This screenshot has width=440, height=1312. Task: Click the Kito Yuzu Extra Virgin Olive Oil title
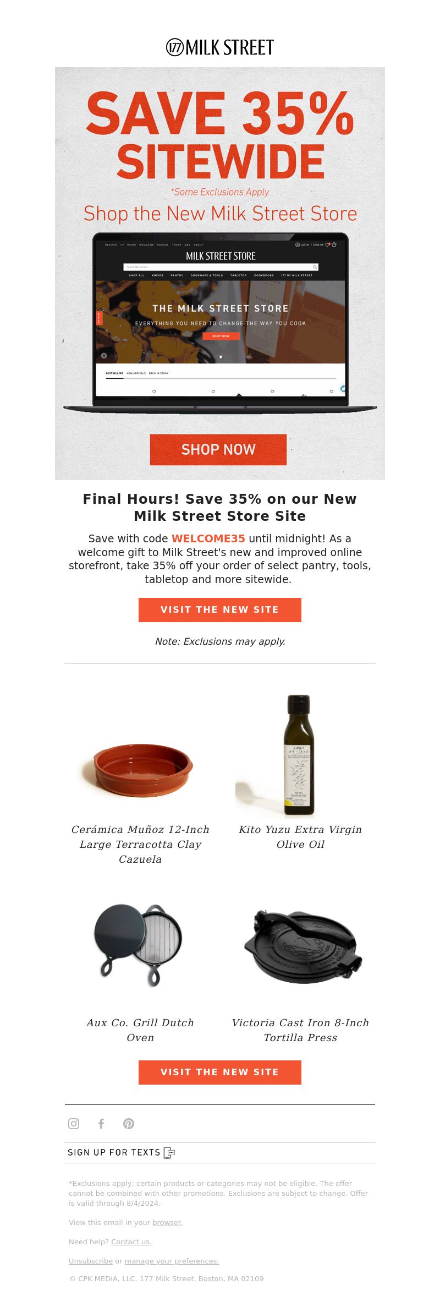[x=300, y=837]
